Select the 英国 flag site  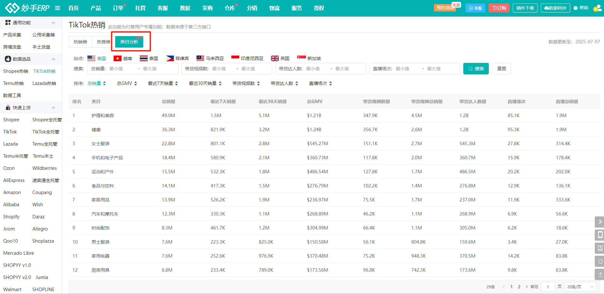pyautogui.click(x=280, y=58)
